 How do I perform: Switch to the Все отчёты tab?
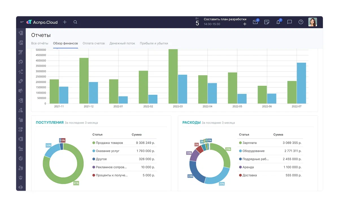pyautogui.click(x=40, y=43)
